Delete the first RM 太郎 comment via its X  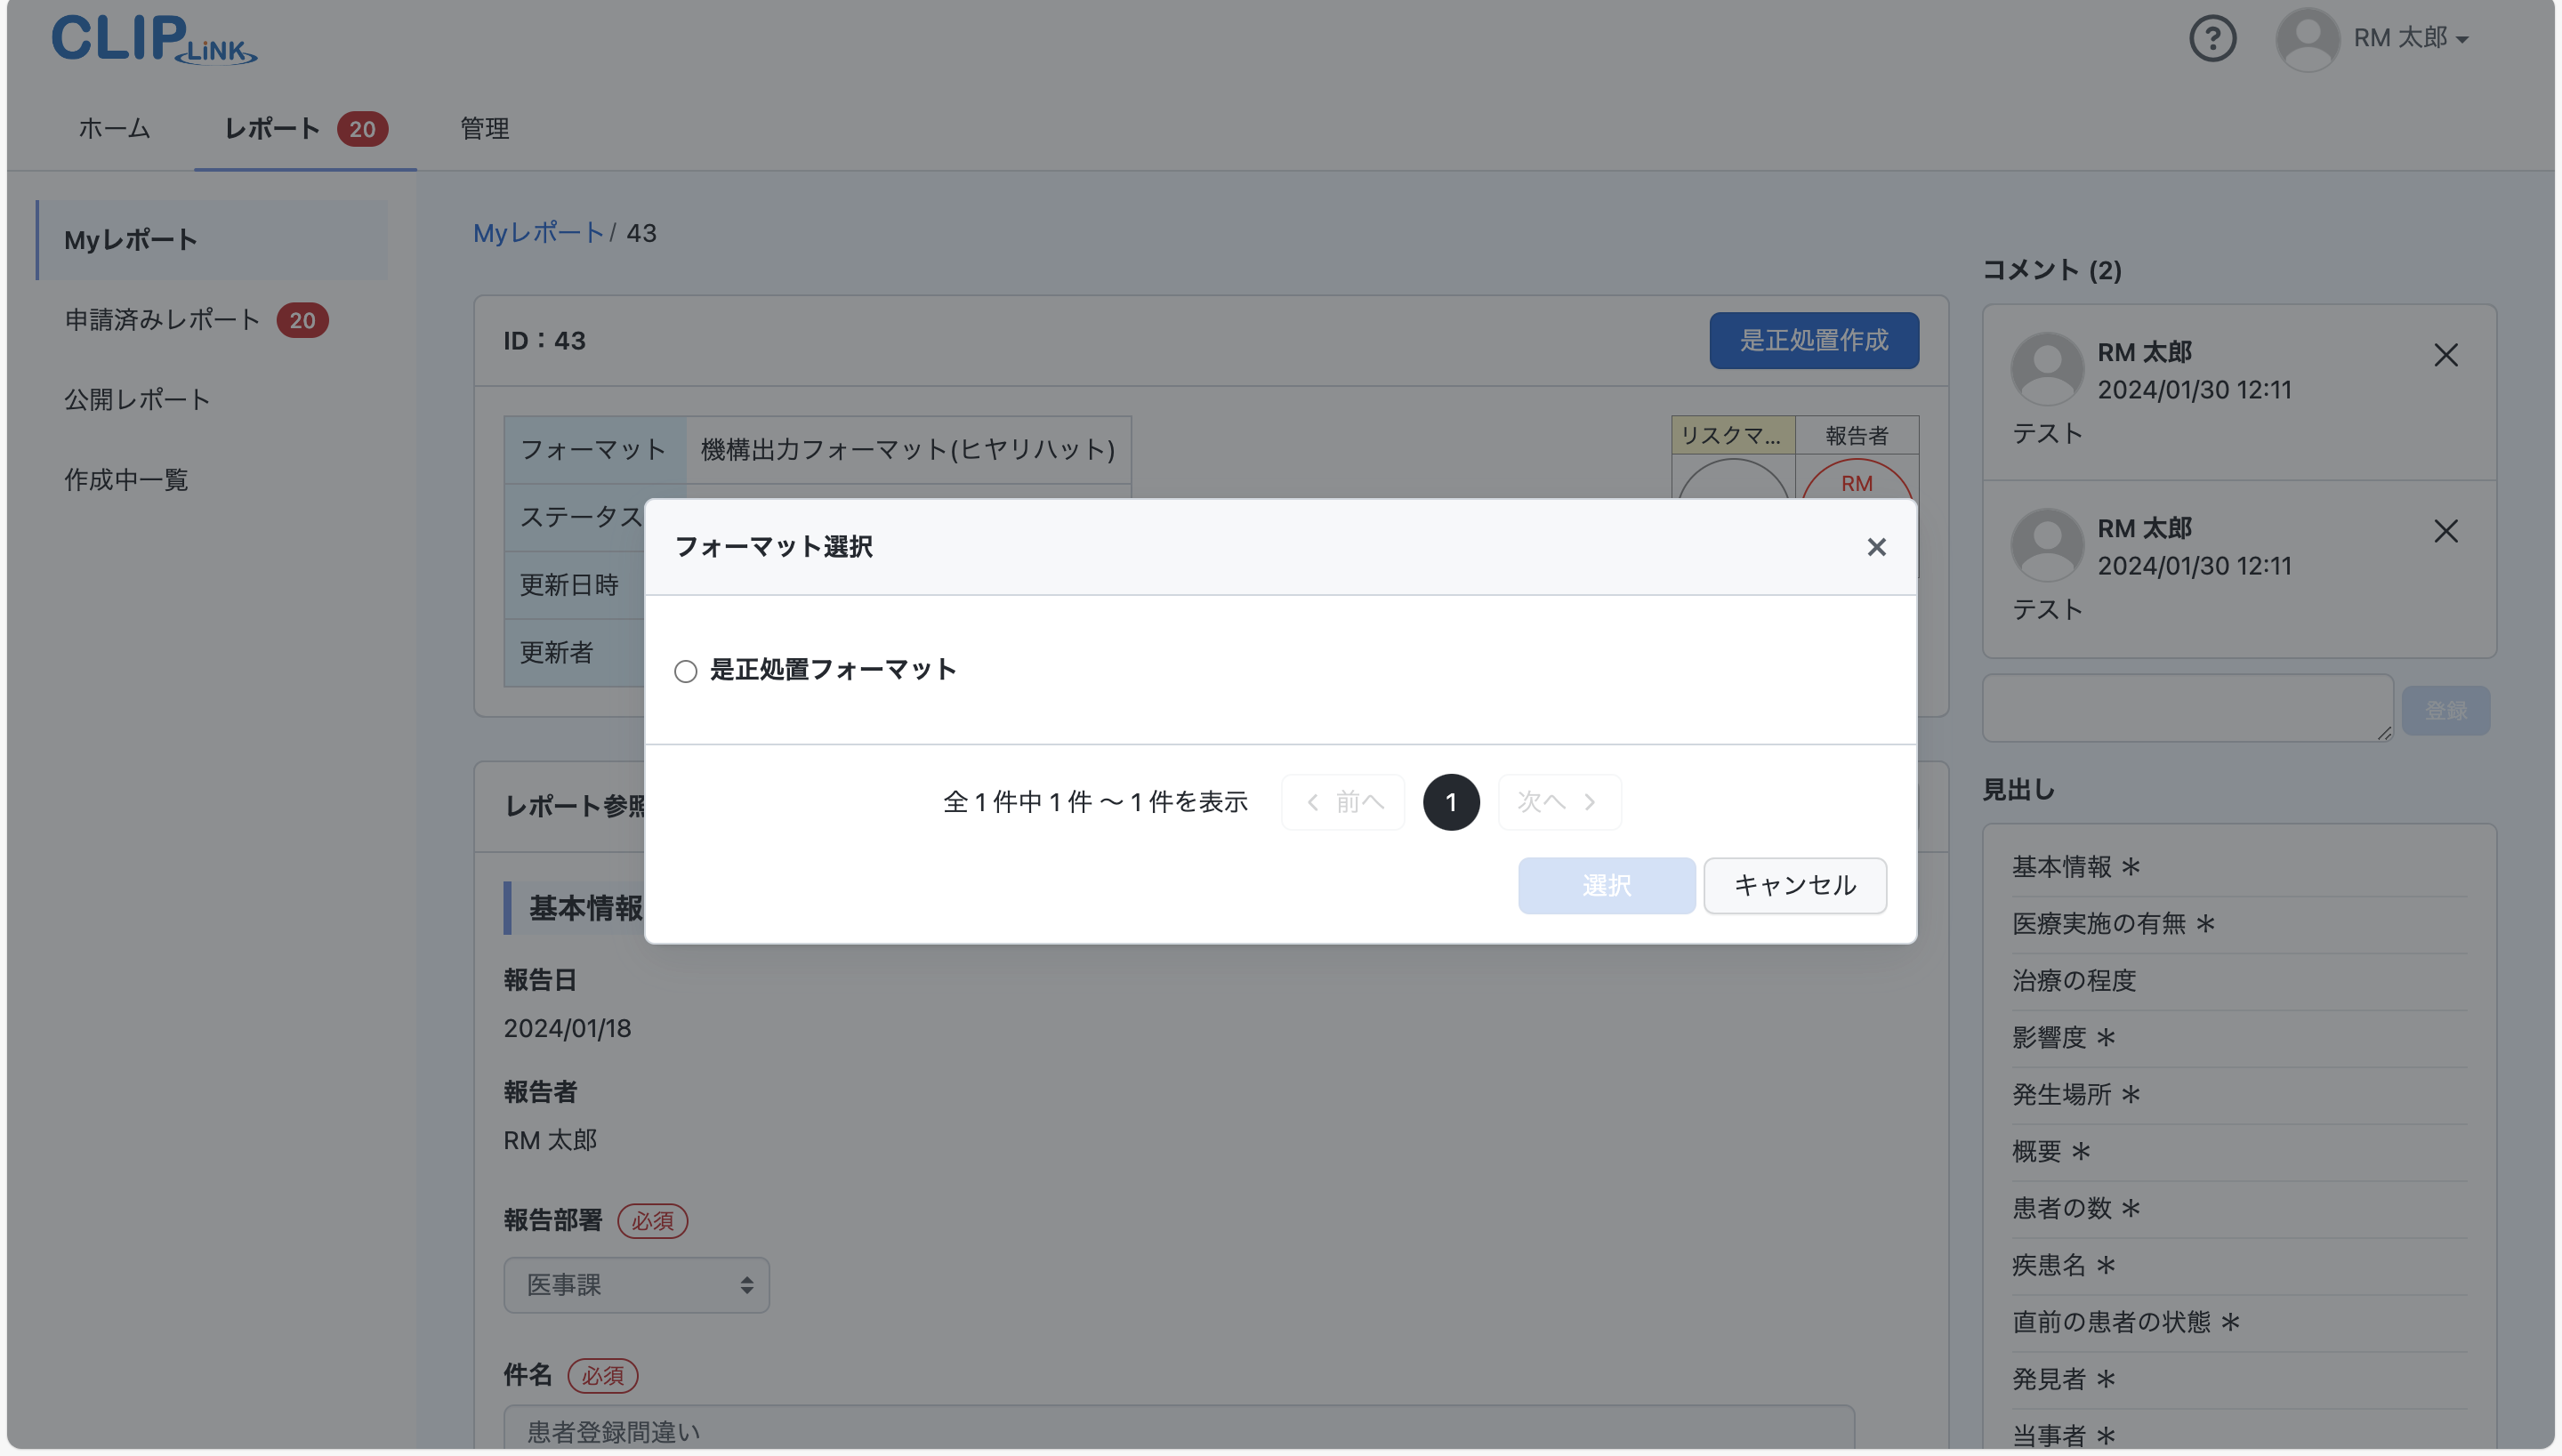point(2446,355)
